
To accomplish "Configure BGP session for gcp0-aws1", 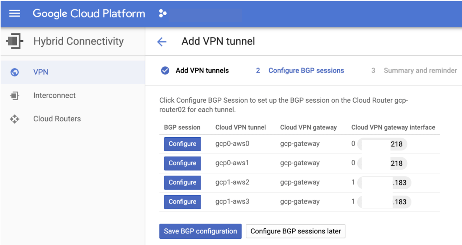I will tap(182, 163).
